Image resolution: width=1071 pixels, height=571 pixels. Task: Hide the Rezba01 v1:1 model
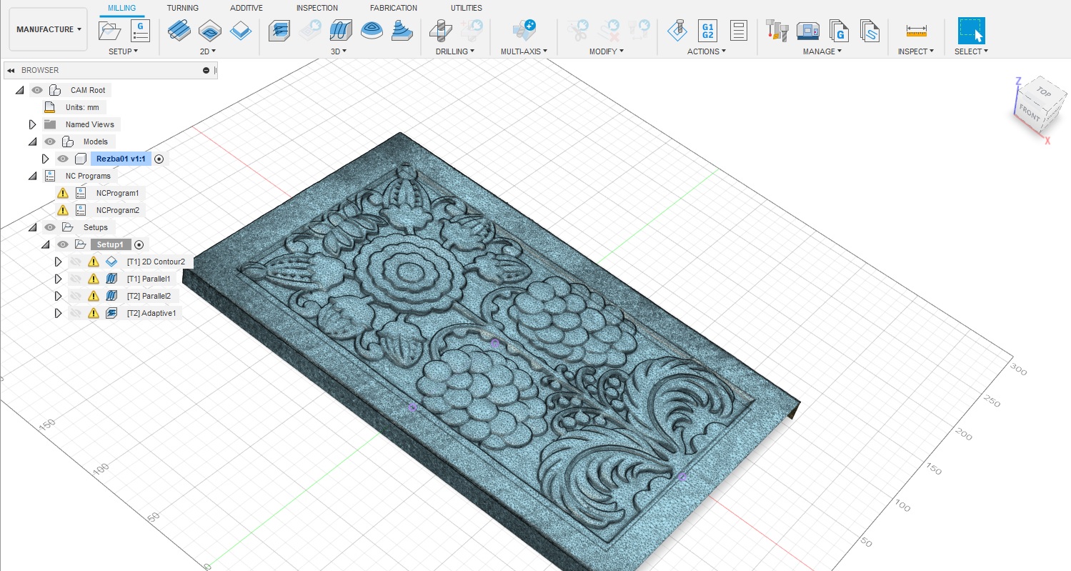64,159
